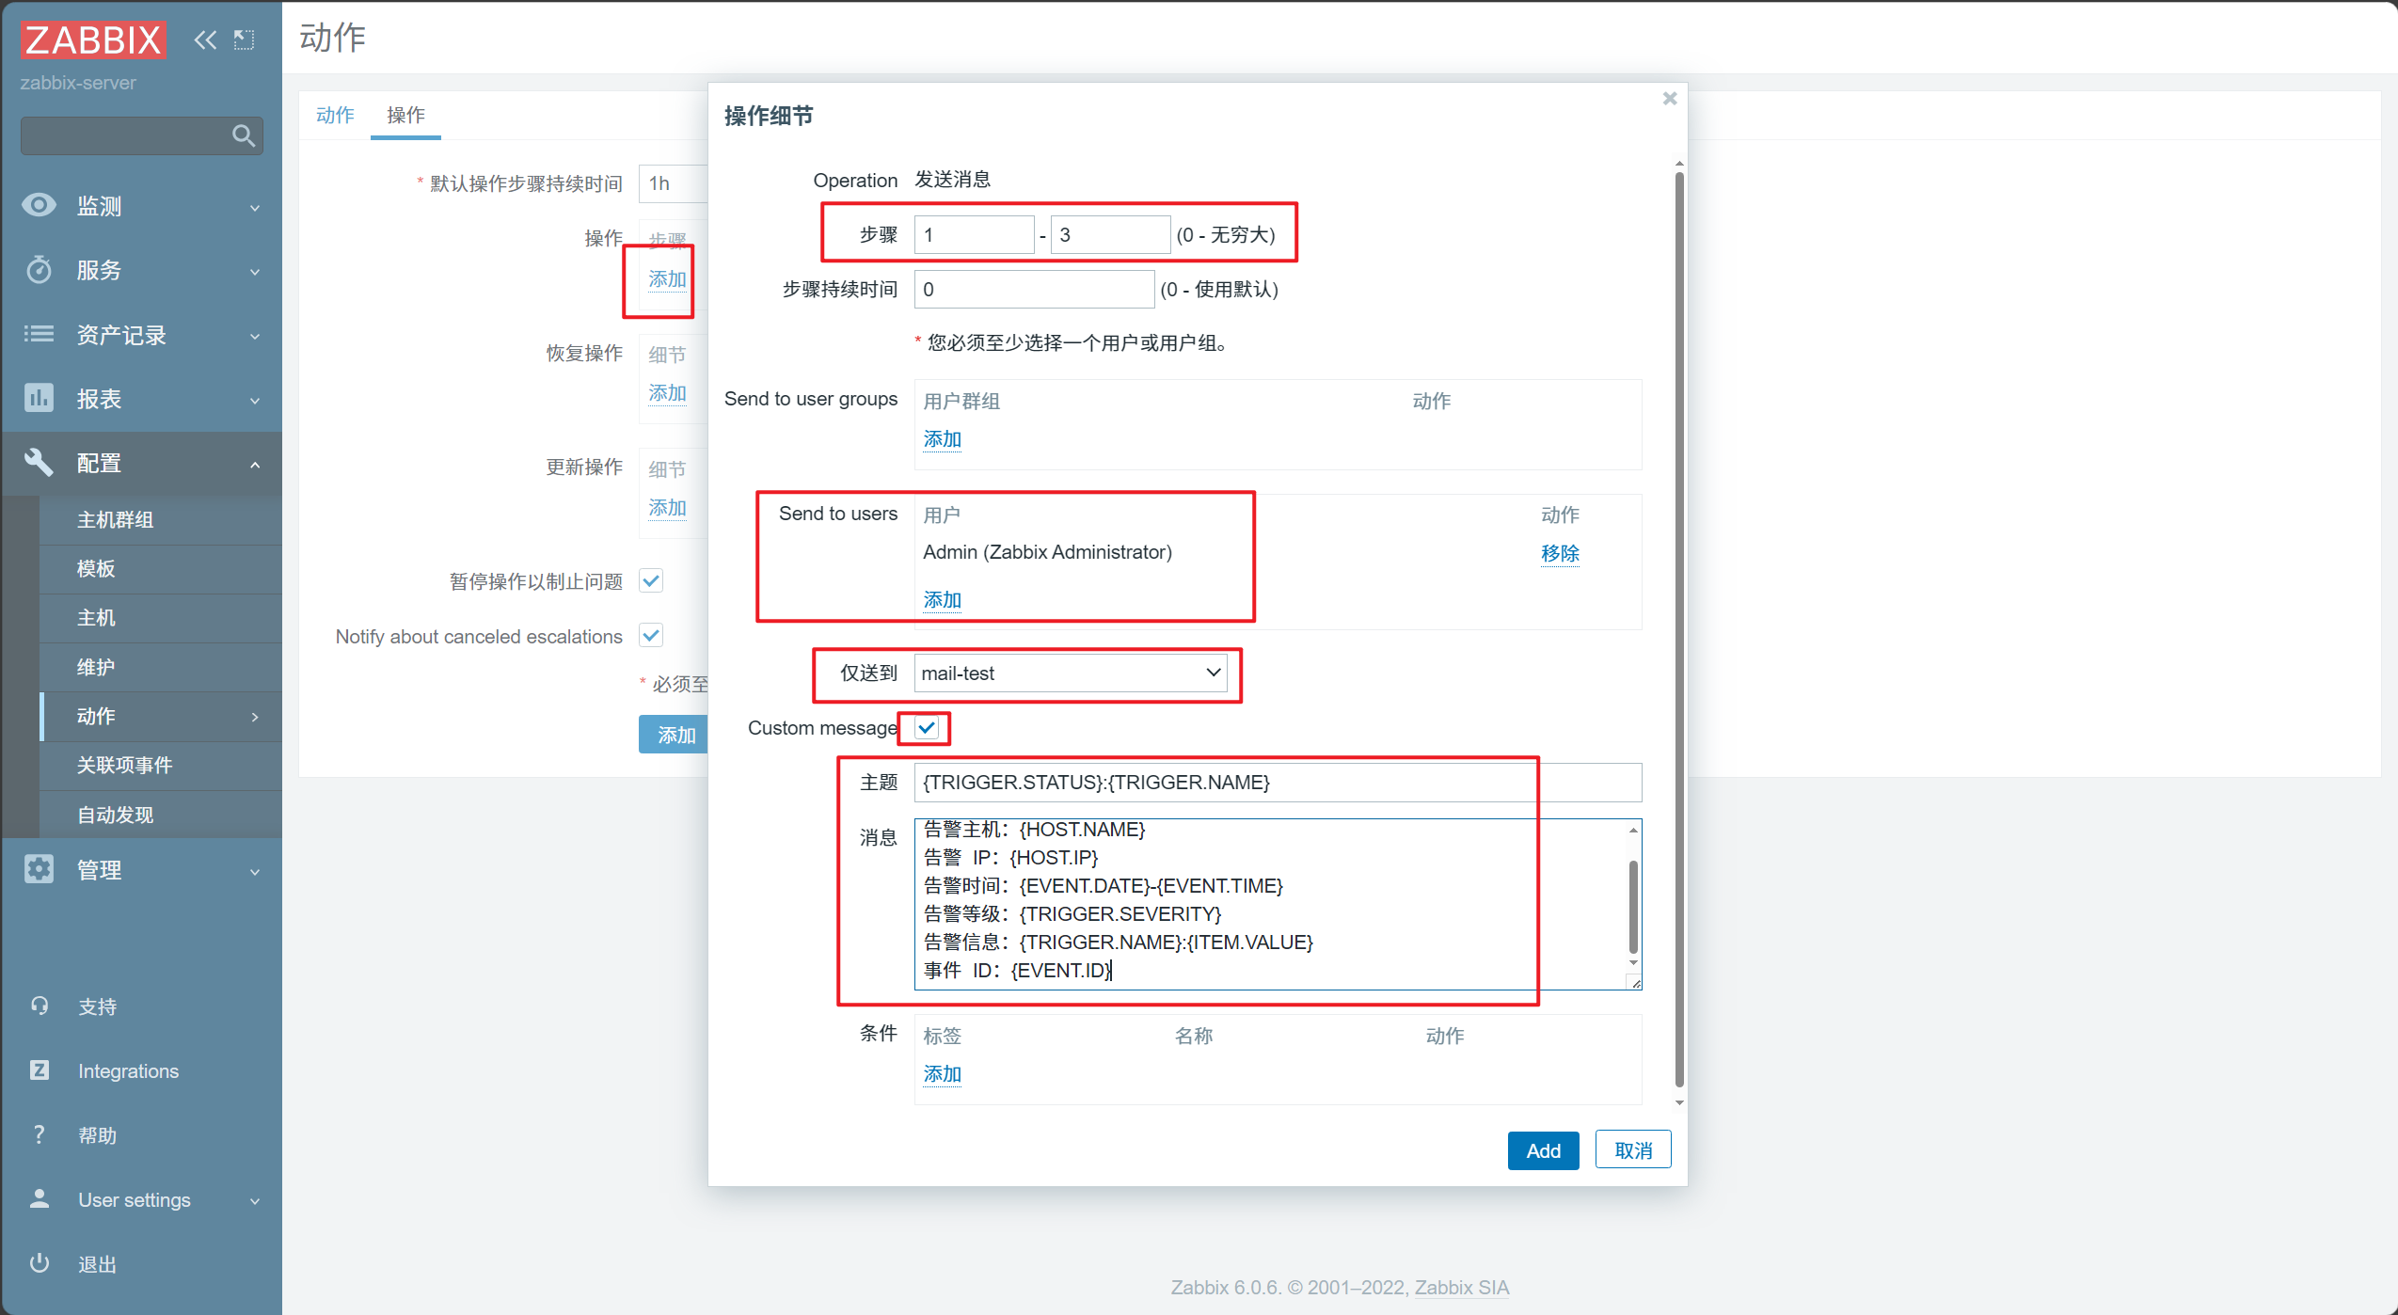Switch to the 动作 tab
Viewport: 2398px width, 1315px height.
[335, 116]
